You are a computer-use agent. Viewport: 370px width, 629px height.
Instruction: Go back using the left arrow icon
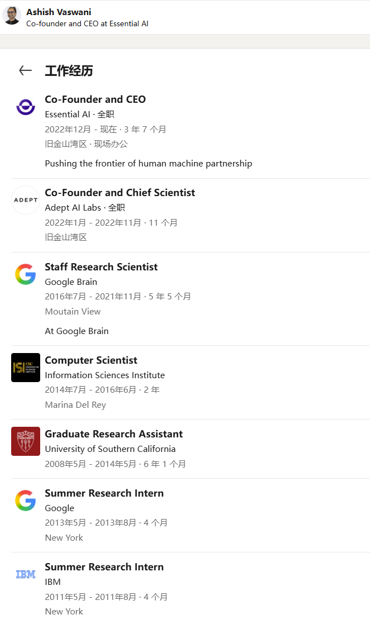tap(25, 70)
